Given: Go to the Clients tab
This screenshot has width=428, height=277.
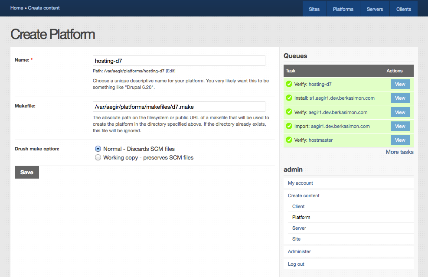Looking at the screenshot, I should pos(404,9).
